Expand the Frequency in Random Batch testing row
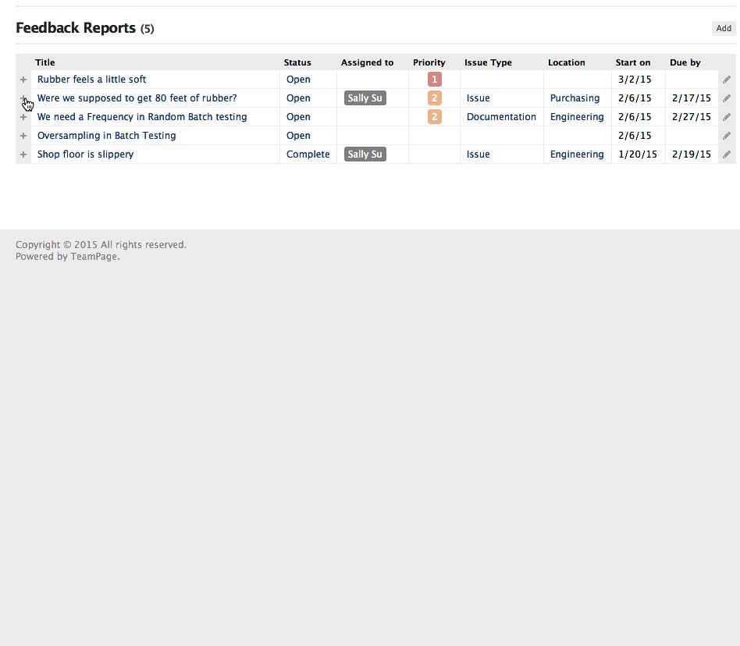Image resolution: width=740 pixels, height=646 pixels. 23,117
